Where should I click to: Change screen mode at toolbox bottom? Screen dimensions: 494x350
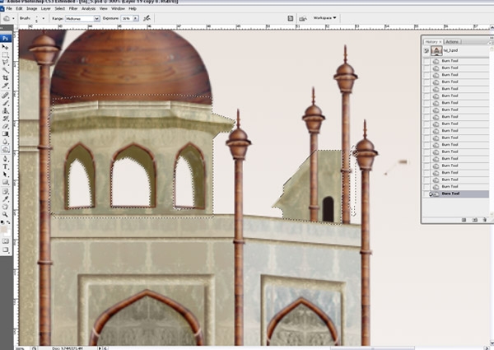[x=5, y=250]
